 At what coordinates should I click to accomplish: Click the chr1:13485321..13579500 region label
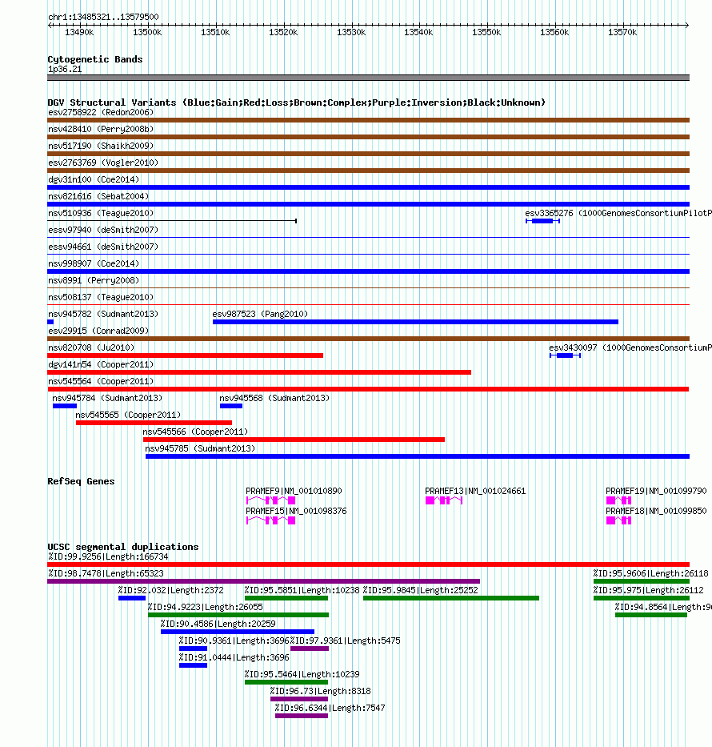[x=103, y=17]
